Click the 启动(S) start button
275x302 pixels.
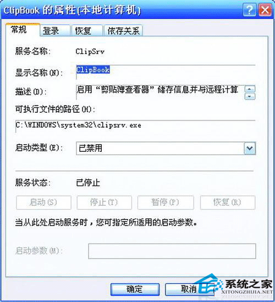43,202
